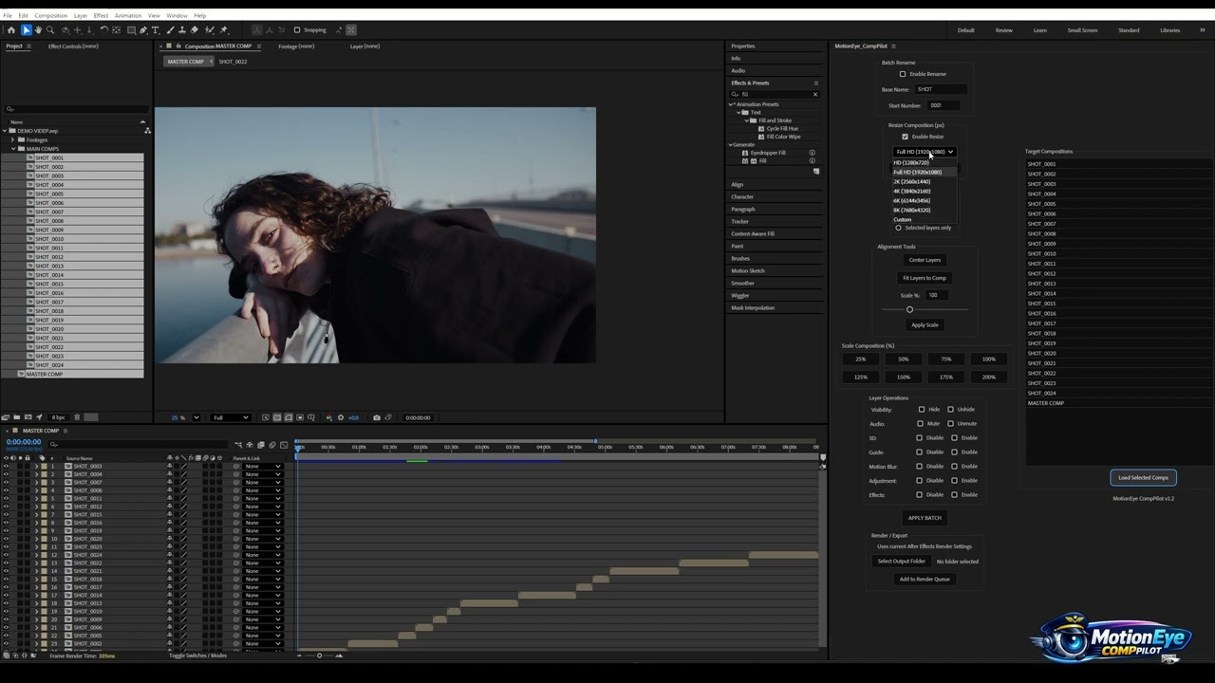Collapse the MAIN COMPS folder

[14, 149]
